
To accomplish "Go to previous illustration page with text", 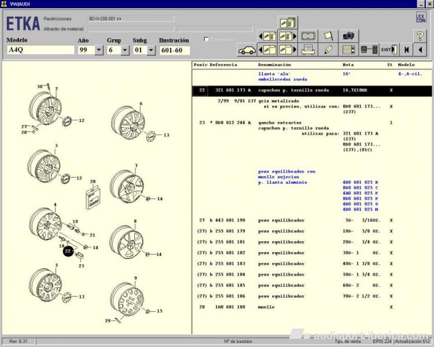I will pos(267,36).
